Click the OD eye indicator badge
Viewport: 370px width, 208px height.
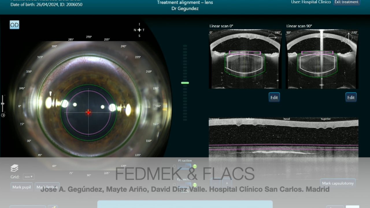[x=14, y=25]
